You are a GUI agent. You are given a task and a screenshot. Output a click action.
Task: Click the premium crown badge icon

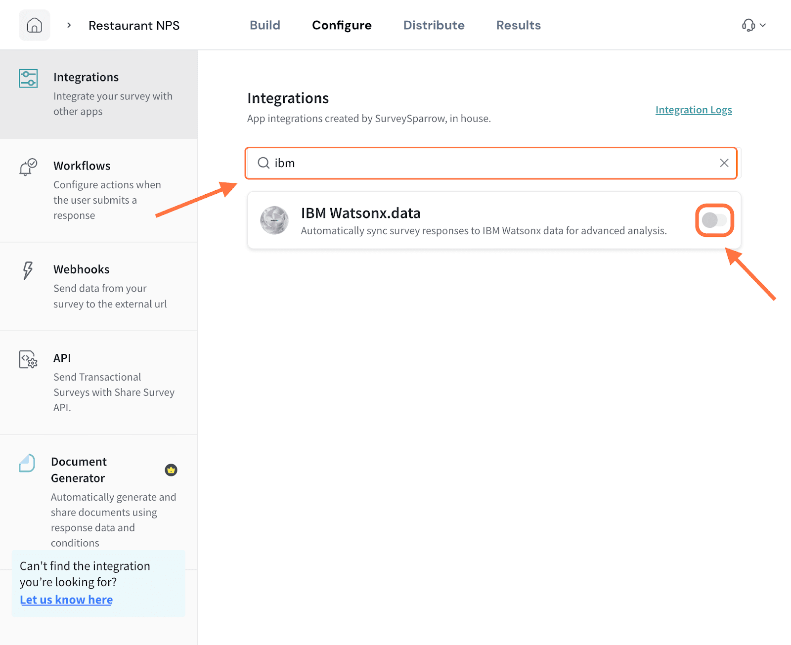[x=171, y=470]
